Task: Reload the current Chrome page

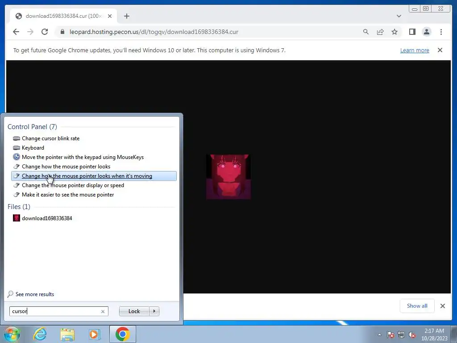Action: (x=45, y=32)
